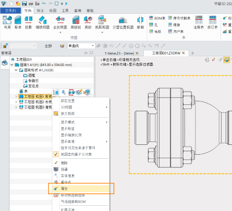Click the first icon on mini toolbar above menu

(56, 92)
